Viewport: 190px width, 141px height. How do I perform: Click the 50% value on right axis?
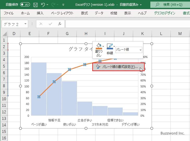143,86
